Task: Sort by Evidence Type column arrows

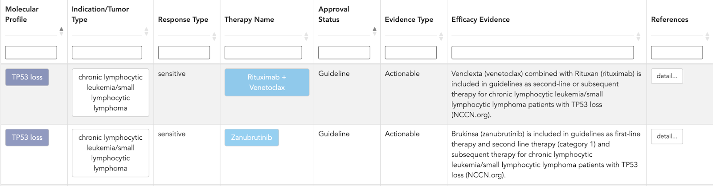Action: 441,36
